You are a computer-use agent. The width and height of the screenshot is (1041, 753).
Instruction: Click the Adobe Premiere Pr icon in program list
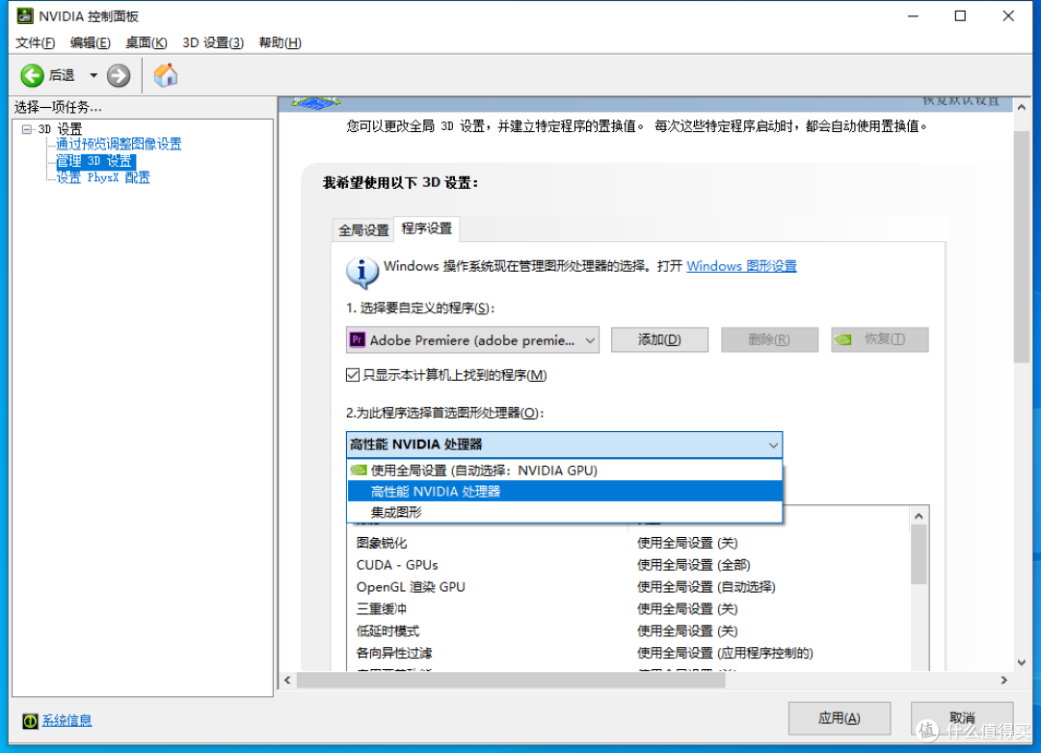coord(358,340)
